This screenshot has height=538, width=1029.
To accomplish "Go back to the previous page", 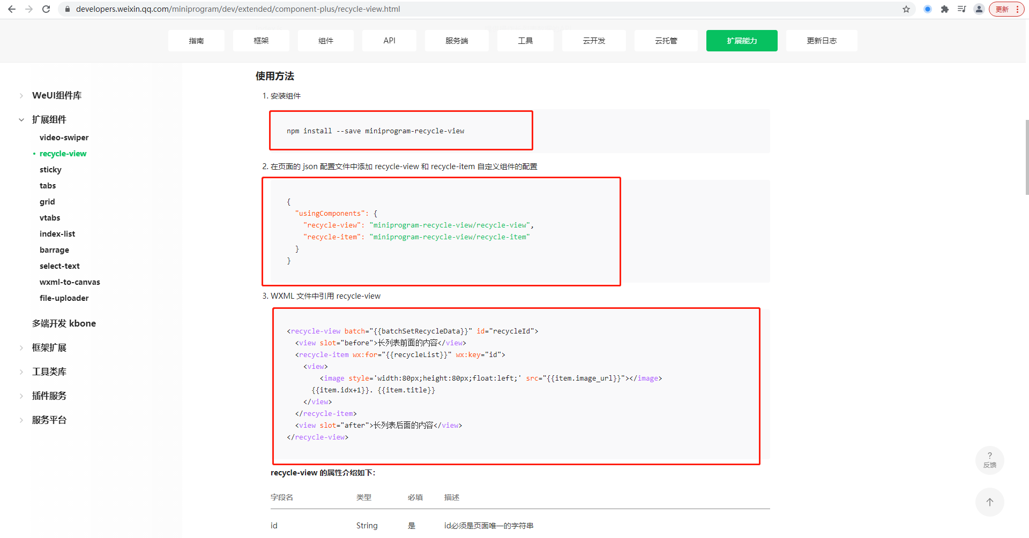I will point(12,9).
